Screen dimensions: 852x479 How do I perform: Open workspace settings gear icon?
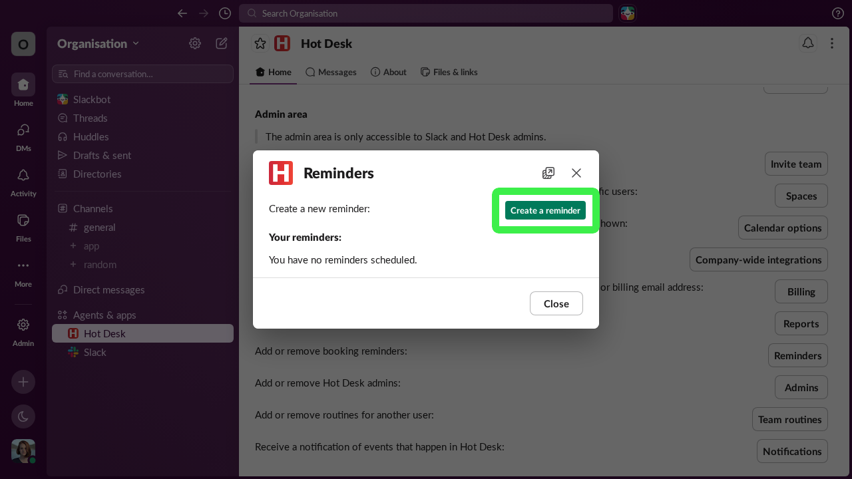point(195,43)
